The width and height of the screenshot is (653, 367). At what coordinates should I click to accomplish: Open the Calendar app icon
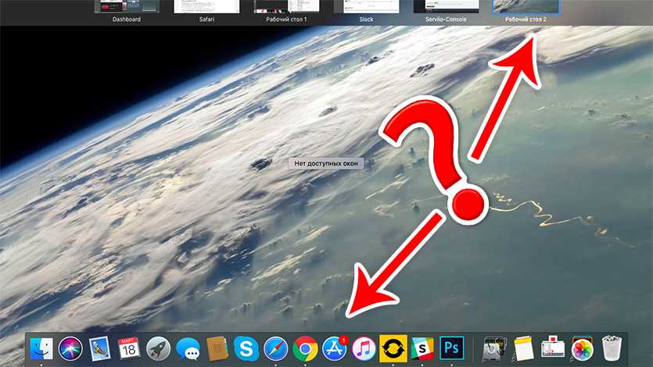tap(128, 348)
